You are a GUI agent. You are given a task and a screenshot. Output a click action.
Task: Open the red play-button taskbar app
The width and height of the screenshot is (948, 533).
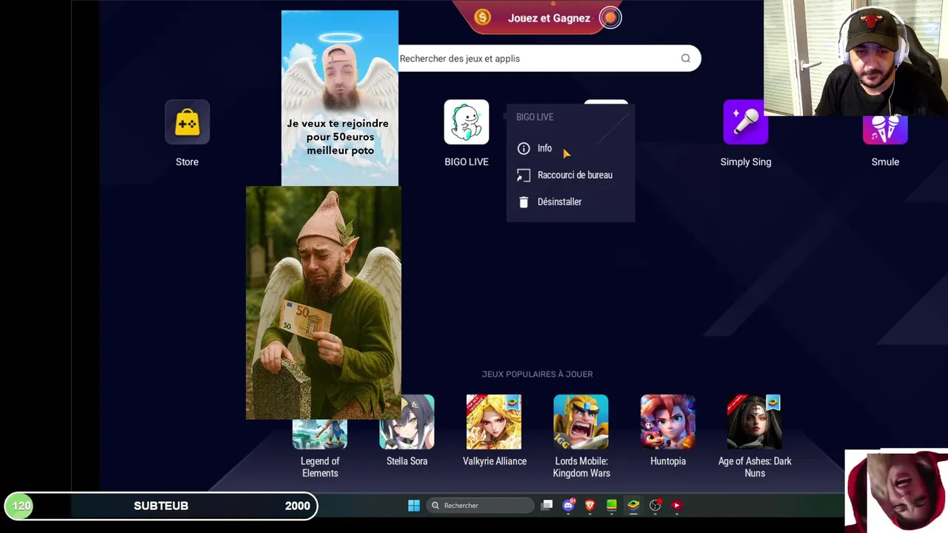[677, 506]
